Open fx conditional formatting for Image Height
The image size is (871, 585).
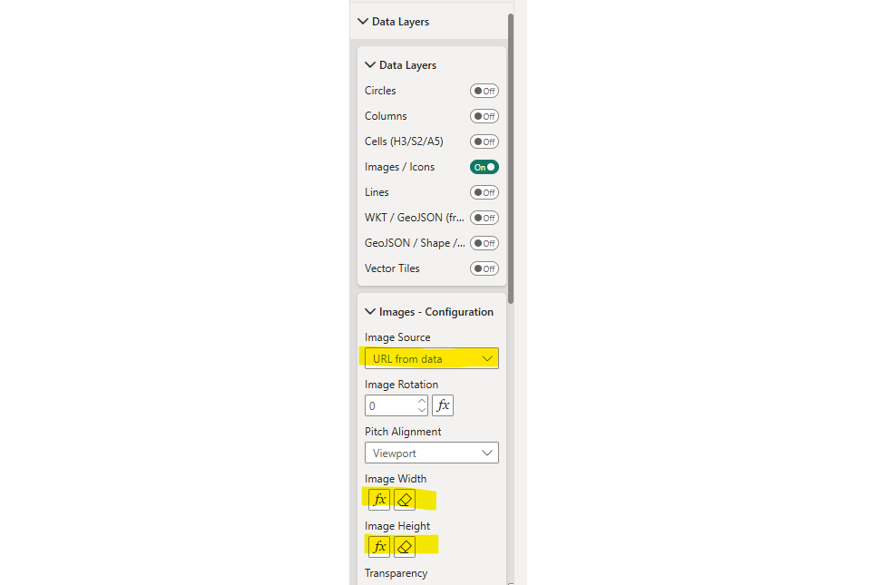coord(379,547)
